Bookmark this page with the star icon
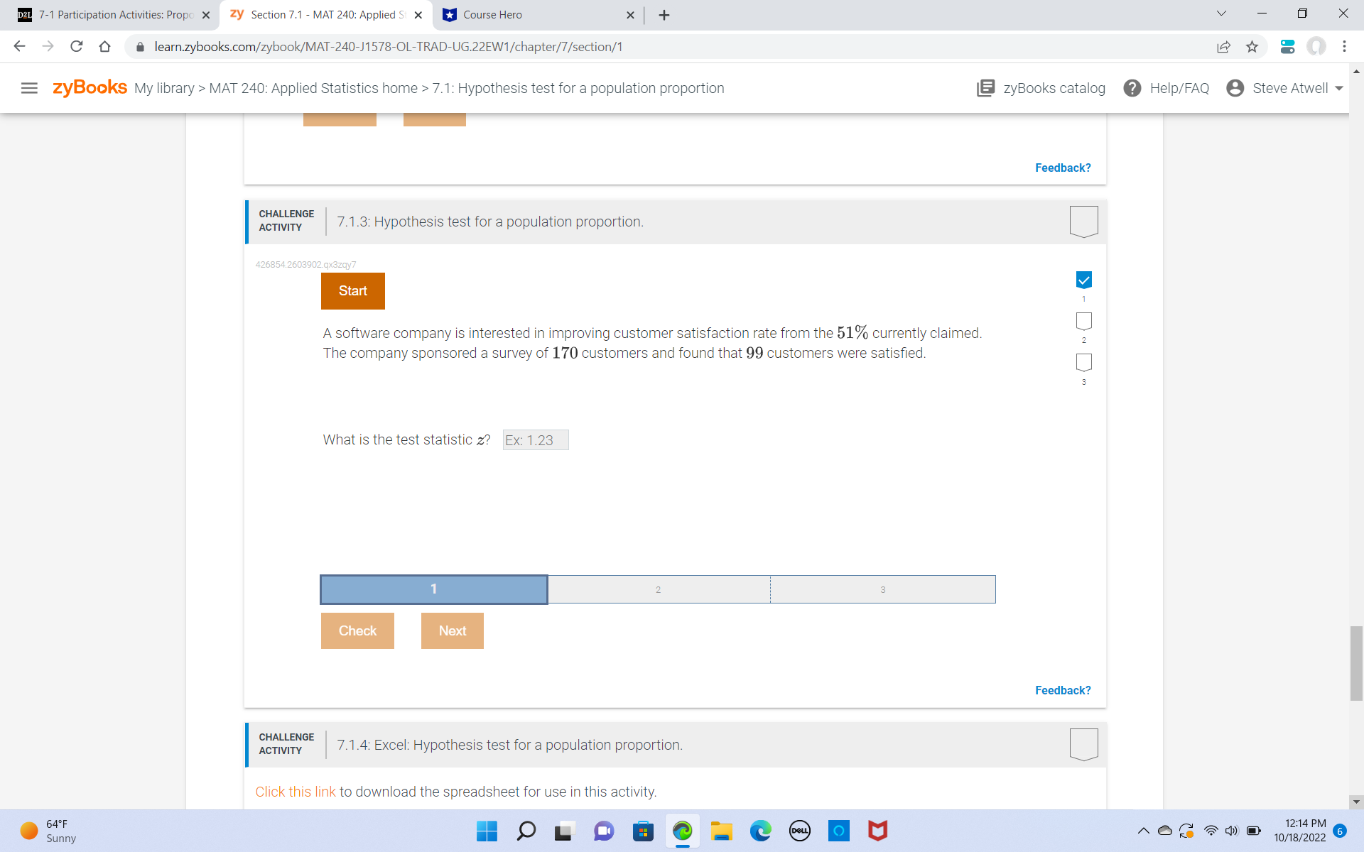Image resolution: width=1364 pixels, height=852 pixels. pyautogui.click(x=1252, y=47)
